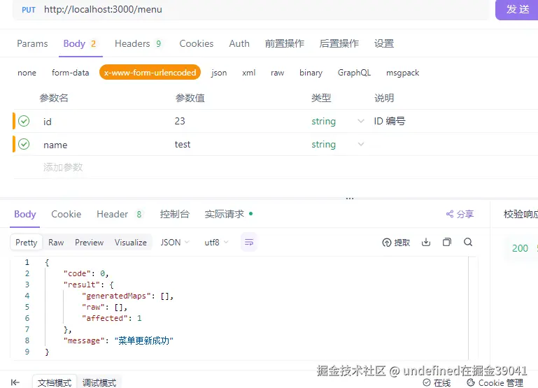Open the Cookies tab
Image resolution: width=538 pixels, height=388 pixels.
[x=197, y=43]
